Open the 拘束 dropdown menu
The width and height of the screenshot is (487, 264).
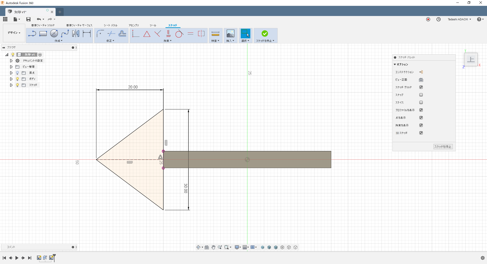coord(168,41)
